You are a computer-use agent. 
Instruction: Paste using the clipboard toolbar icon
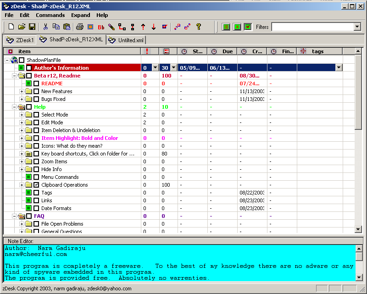pyautogui.click(x=67, y=27)
